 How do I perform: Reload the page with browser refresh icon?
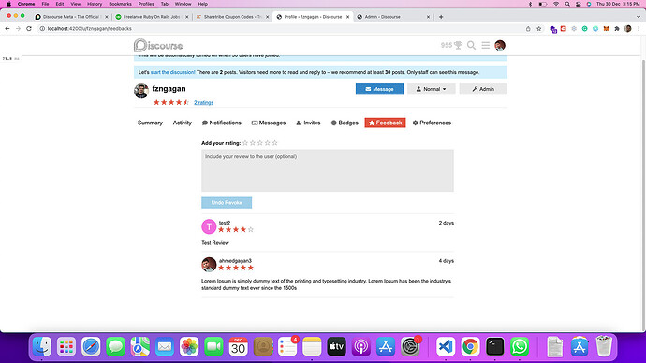click(x=29, y=28)
